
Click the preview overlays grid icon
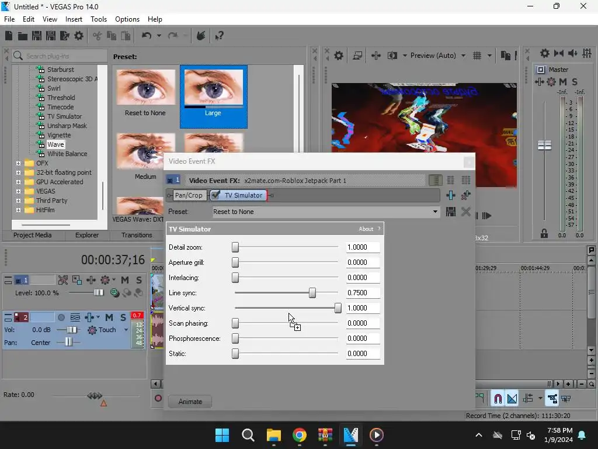pos(477,56)
